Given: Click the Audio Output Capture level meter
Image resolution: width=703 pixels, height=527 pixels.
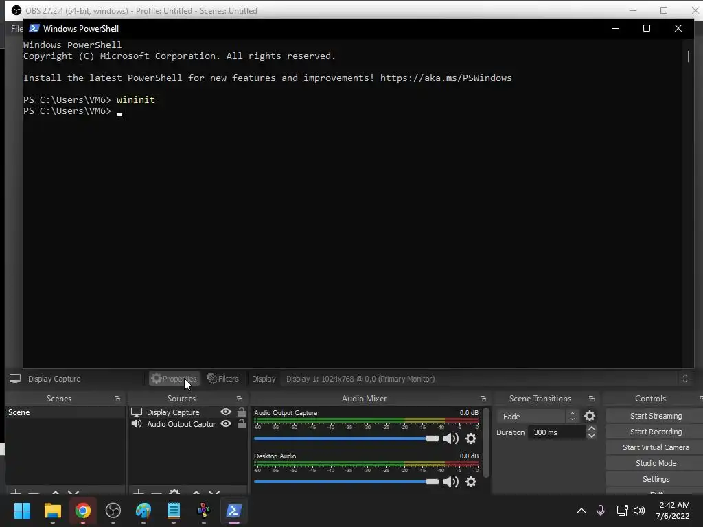Looking at the screenshot, I should coord(367,421).
